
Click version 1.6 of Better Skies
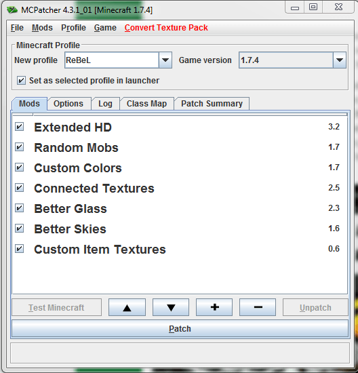pyautogui.click(x=334, y=229)
